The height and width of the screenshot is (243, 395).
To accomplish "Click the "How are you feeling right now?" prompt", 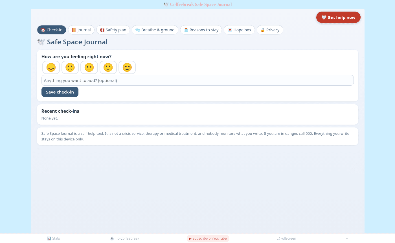I will [76, 57].
